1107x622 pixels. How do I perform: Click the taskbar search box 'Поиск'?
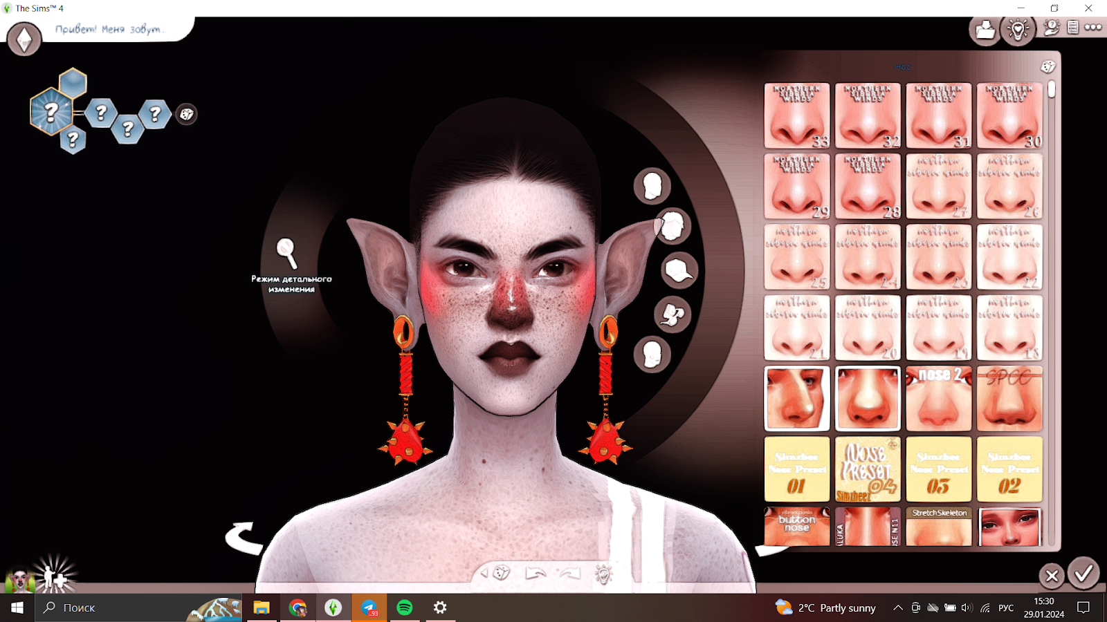pos(138,607)
